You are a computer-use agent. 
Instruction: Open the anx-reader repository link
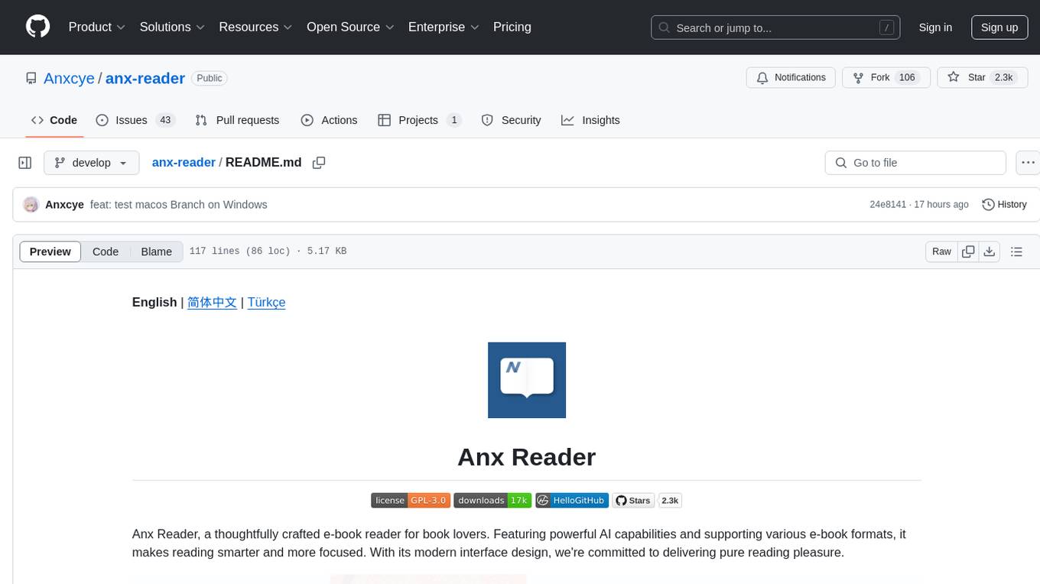click(145, 78)
